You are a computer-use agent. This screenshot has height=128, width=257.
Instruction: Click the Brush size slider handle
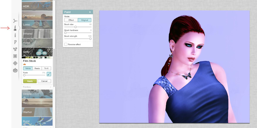76,27
